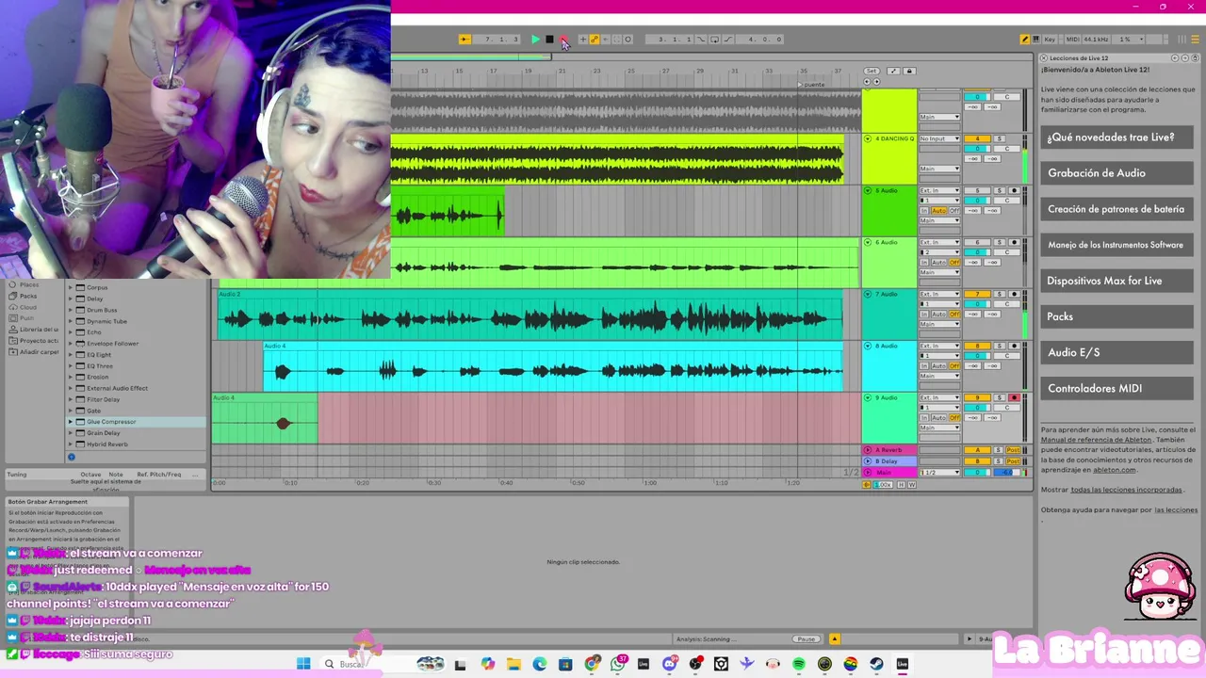Follow the Manual de referencia de Ableton link
The height and width of the screenshot is (678, 1206).
pos(1096,440)
